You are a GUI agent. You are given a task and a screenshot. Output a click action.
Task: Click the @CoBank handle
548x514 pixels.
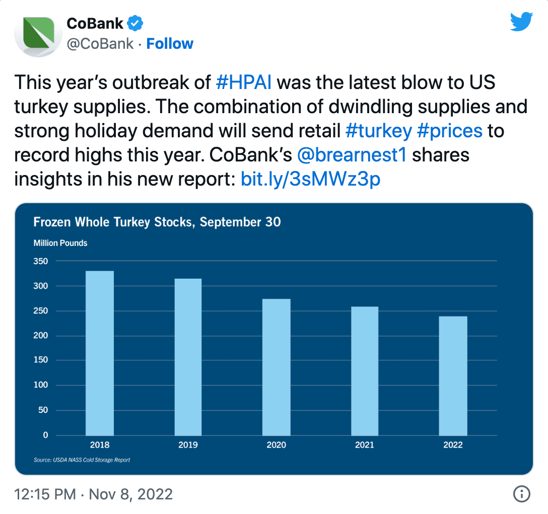100,44
